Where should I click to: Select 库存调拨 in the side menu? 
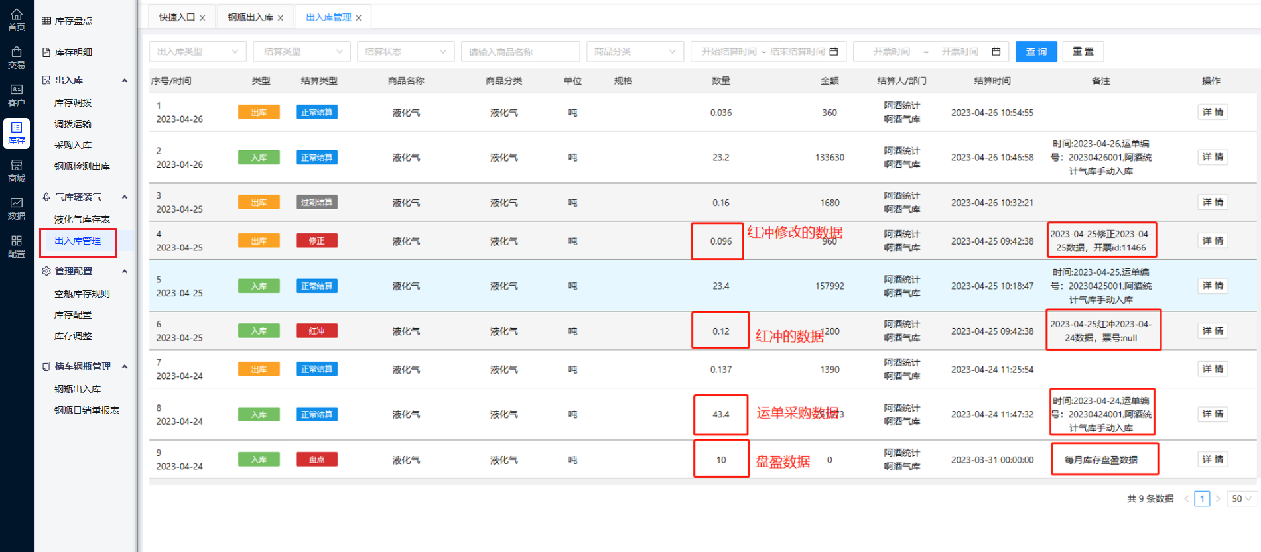[73, 103]
